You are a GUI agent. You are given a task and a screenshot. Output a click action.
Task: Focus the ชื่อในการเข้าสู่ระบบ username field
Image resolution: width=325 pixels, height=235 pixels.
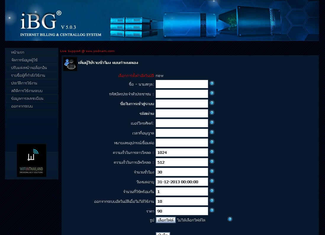(x=182, y=103)
